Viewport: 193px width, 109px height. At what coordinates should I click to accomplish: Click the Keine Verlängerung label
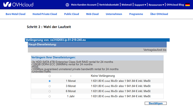click(x=103, y=76)
